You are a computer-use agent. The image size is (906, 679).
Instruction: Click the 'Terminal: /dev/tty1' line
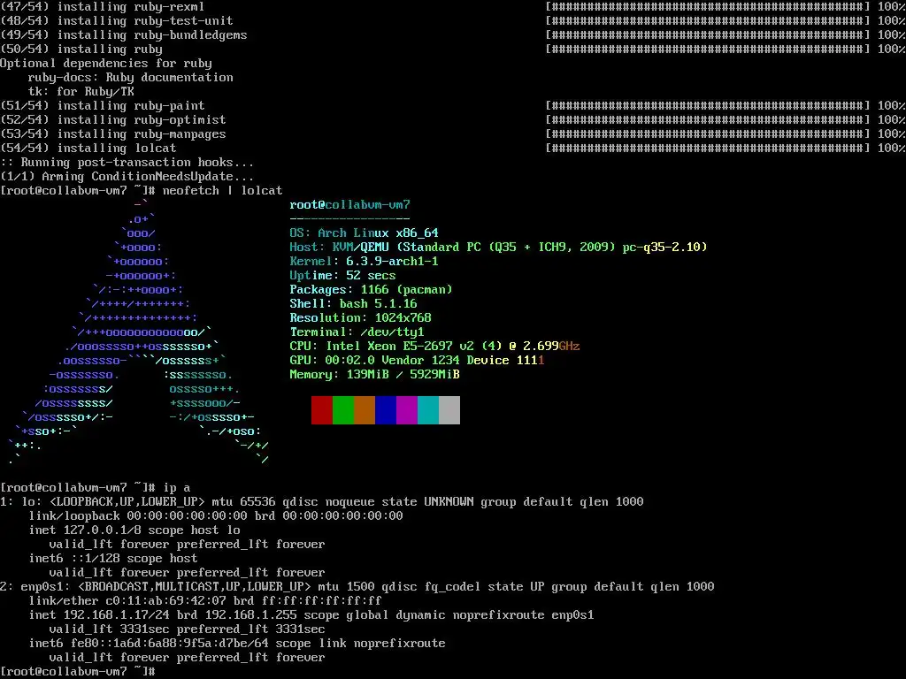coord(357,332)
